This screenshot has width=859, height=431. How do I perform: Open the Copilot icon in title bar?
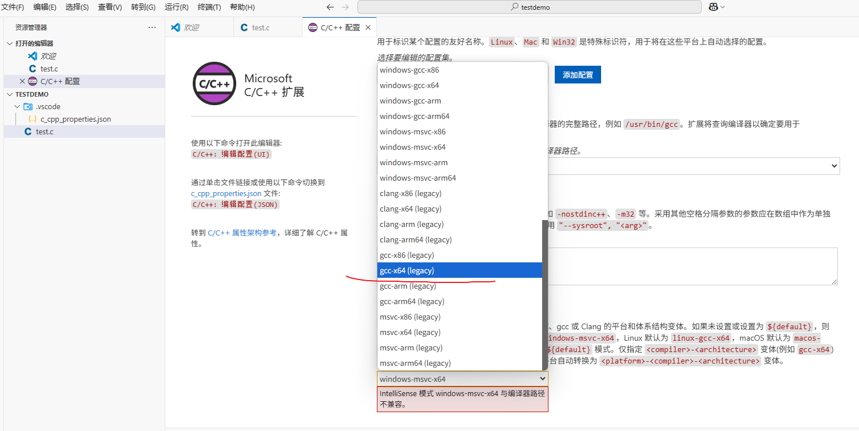[x=713, y=7]
